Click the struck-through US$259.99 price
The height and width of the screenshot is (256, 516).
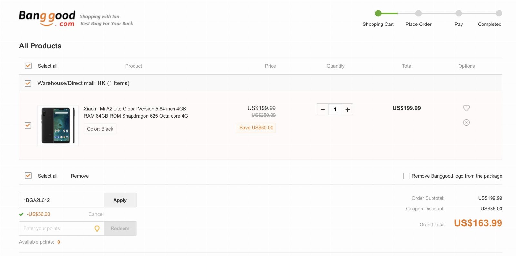(x=263, y=115)
